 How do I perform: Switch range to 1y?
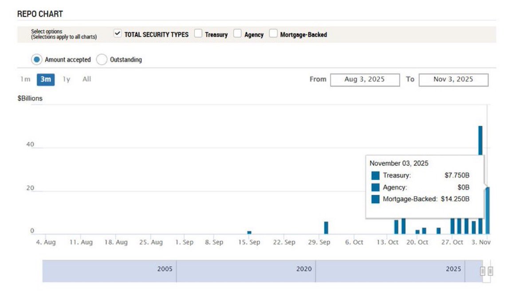point(67,79)
